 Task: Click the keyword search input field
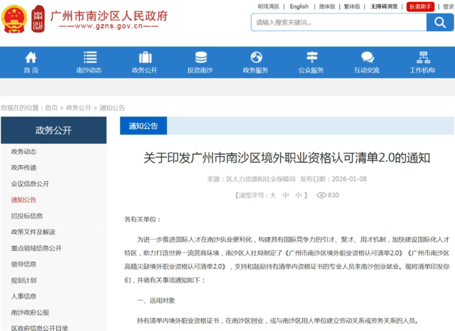click(338, 23)
